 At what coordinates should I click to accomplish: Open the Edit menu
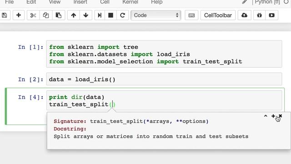(31, 2)
